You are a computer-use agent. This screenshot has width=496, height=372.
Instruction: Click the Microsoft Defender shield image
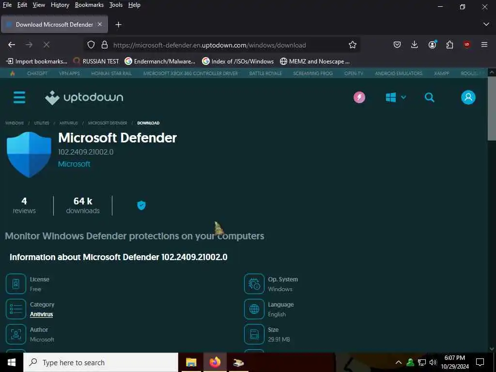[29, 155]
